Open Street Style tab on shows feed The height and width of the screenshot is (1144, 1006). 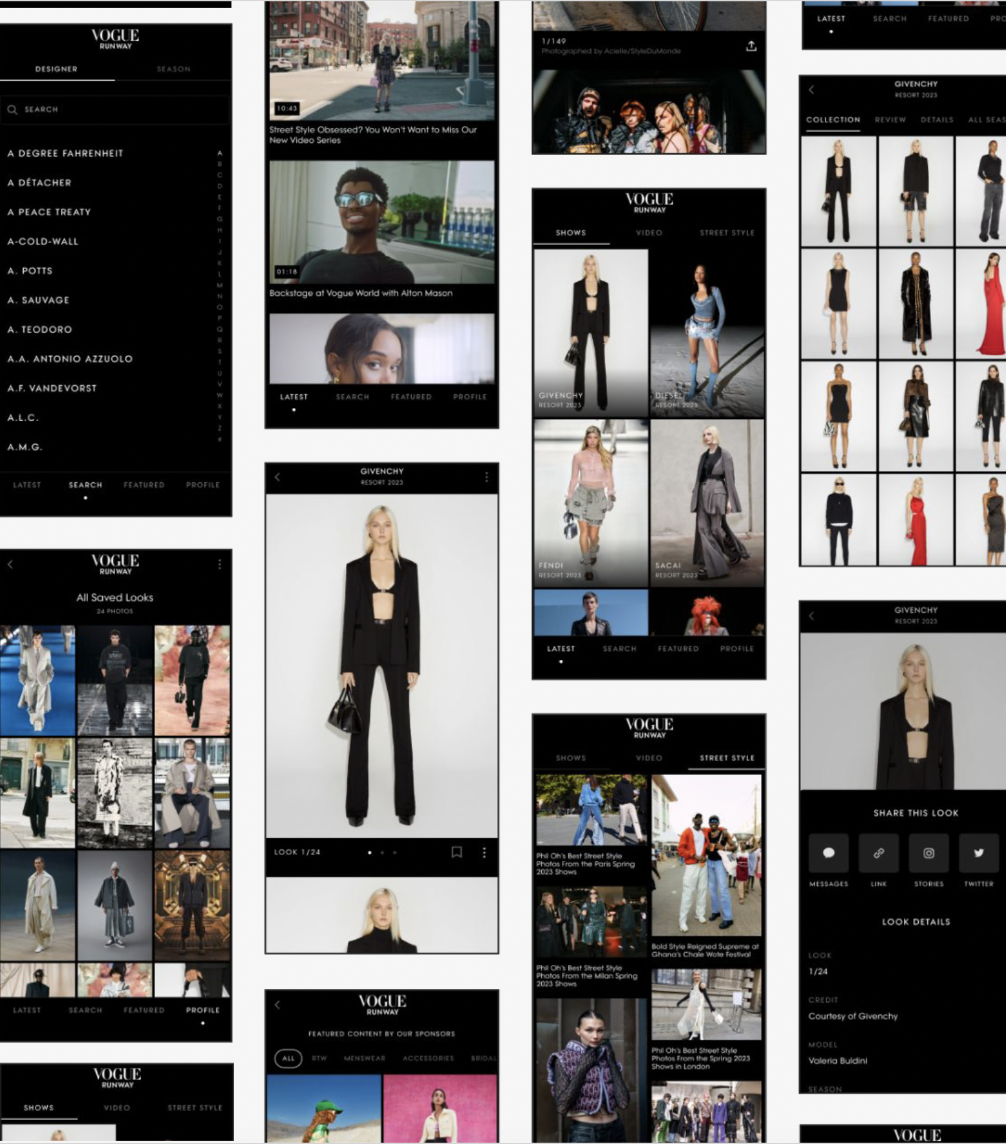click(x=727, y=233)
